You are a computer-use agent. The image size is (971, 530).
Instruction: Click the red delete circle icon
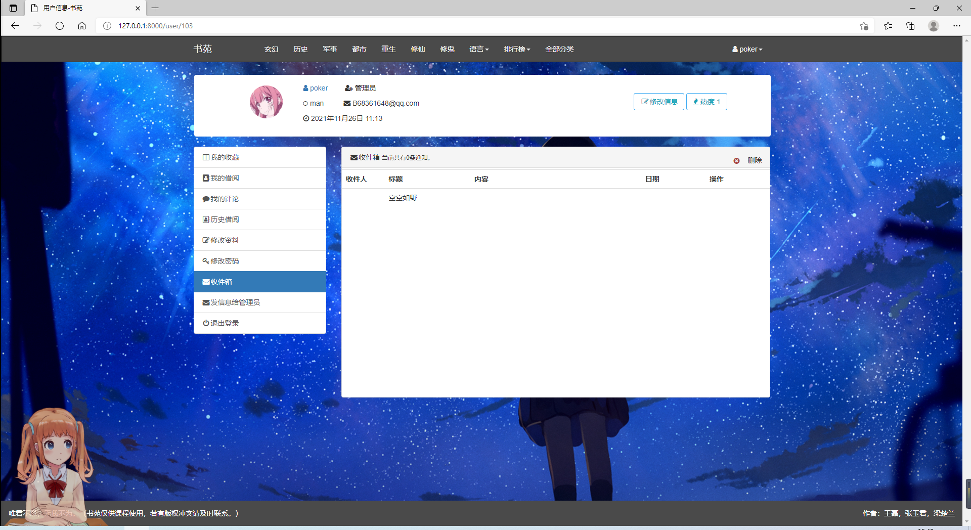click(736, 161)
